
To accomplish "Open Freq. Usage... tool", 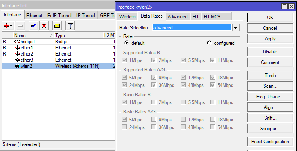I will click(270, 97).
